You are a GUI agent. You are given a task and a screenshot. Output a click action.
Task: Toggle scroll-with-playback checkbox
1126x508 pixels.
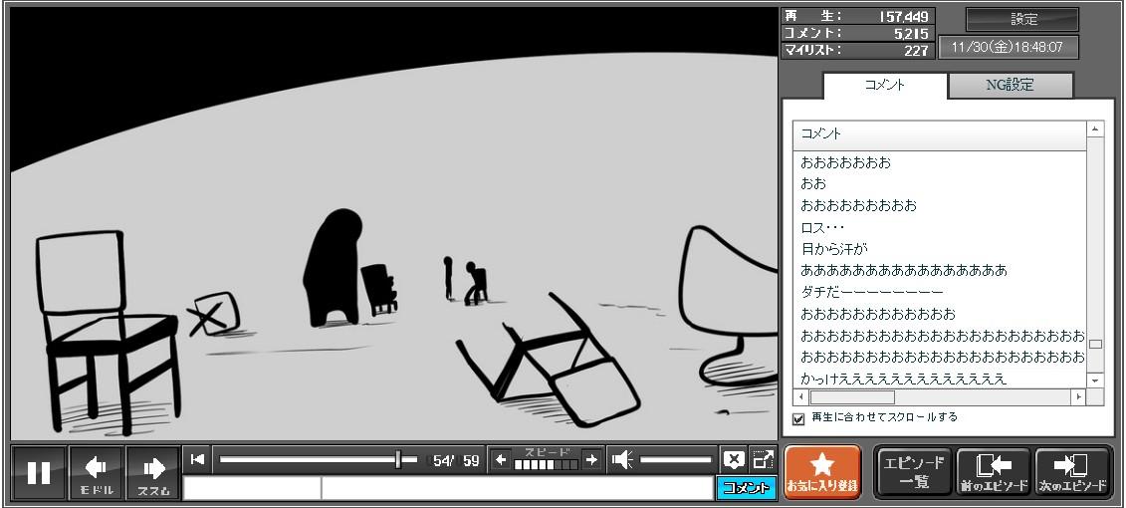(x=798, y=418)
